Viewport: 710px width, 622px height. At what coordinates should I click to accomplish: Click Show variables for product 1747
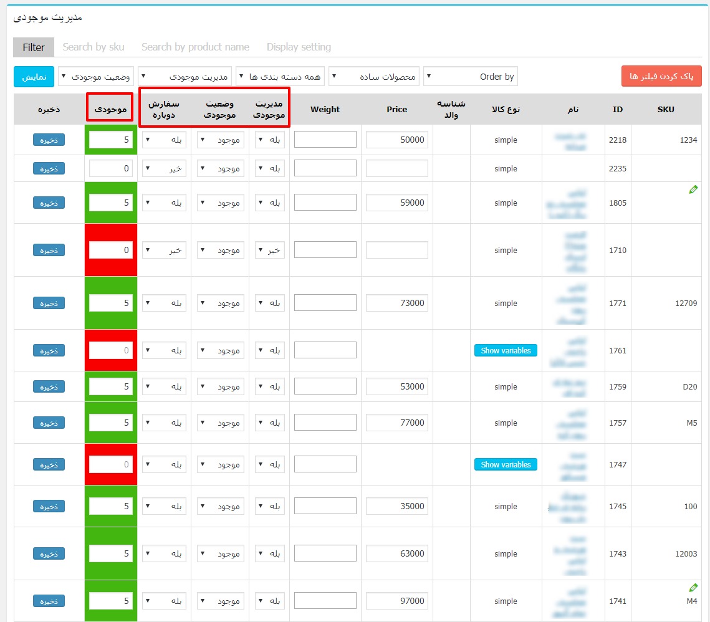pos(506,465)
